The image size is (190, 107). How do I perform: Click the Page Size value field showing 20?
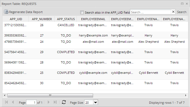pyautogui.click(x=89, y=102)
